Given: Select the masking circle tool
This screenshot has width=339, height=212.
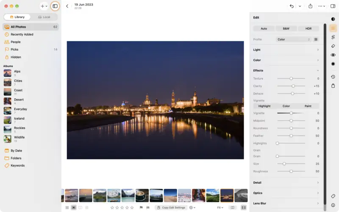Looking at the screenshot, I should click(333, 64).
